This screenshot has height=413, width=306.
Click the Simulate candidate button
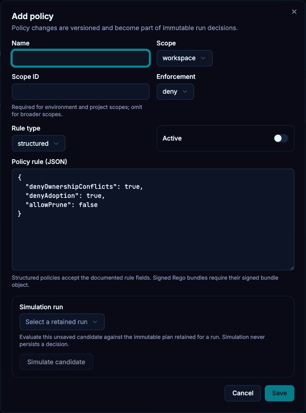pos(56,362)
